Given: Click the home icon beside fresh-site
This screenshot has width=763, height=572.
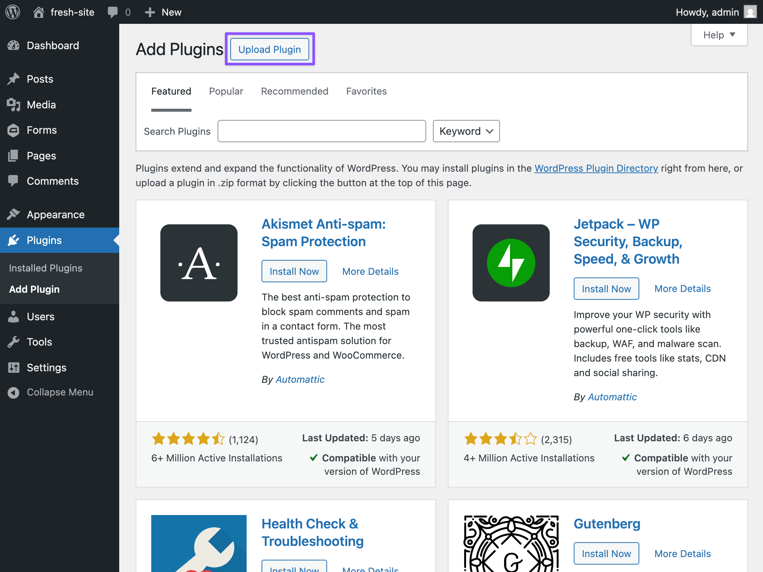Looking at the screenshot, I should tap(39, 12).
